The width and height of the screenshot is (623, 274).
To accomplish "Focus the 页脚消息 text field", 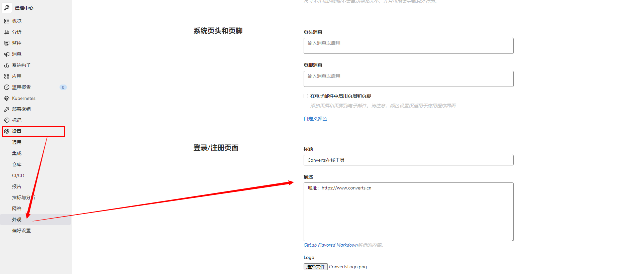I will (408, 79).
